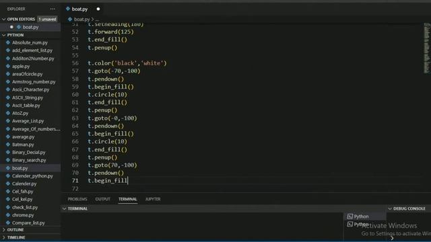Select boat.py in the PYTHON folder list
The width and height of the screenshot is (431, 242).
click(x=20, y=168)
